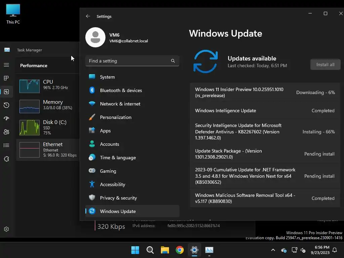Expand hidden system tray icons chevron
Viewport: 344px width, 258px height.
273,250
